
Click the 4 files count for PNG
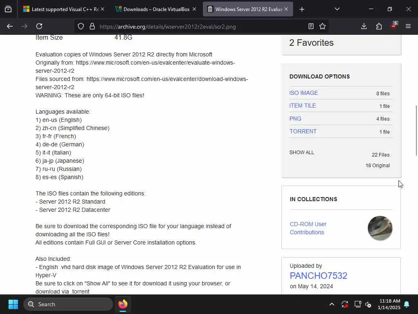383,119
